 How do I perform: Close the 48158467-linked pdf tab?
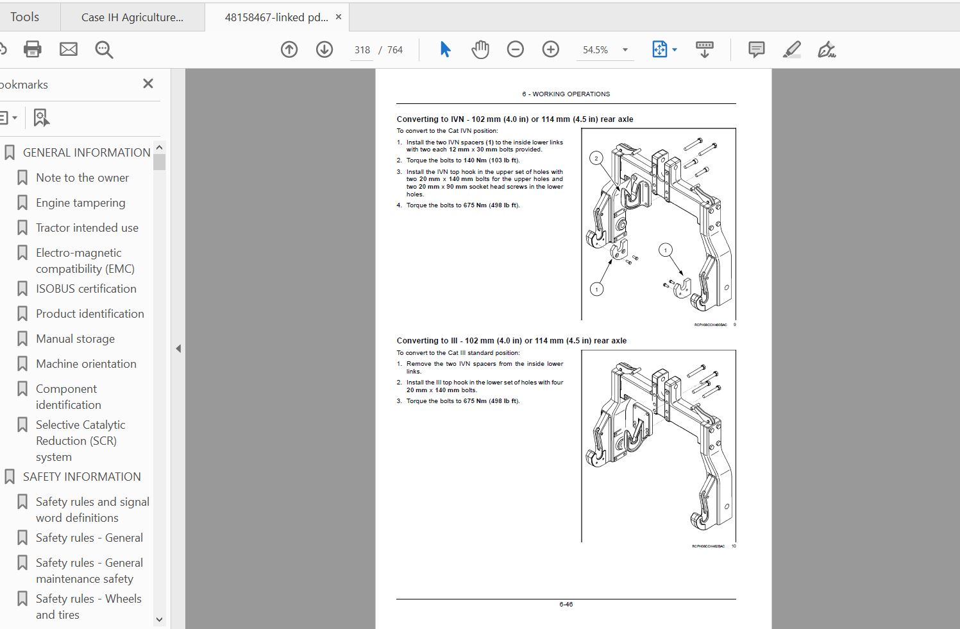(x=339, y=17)
